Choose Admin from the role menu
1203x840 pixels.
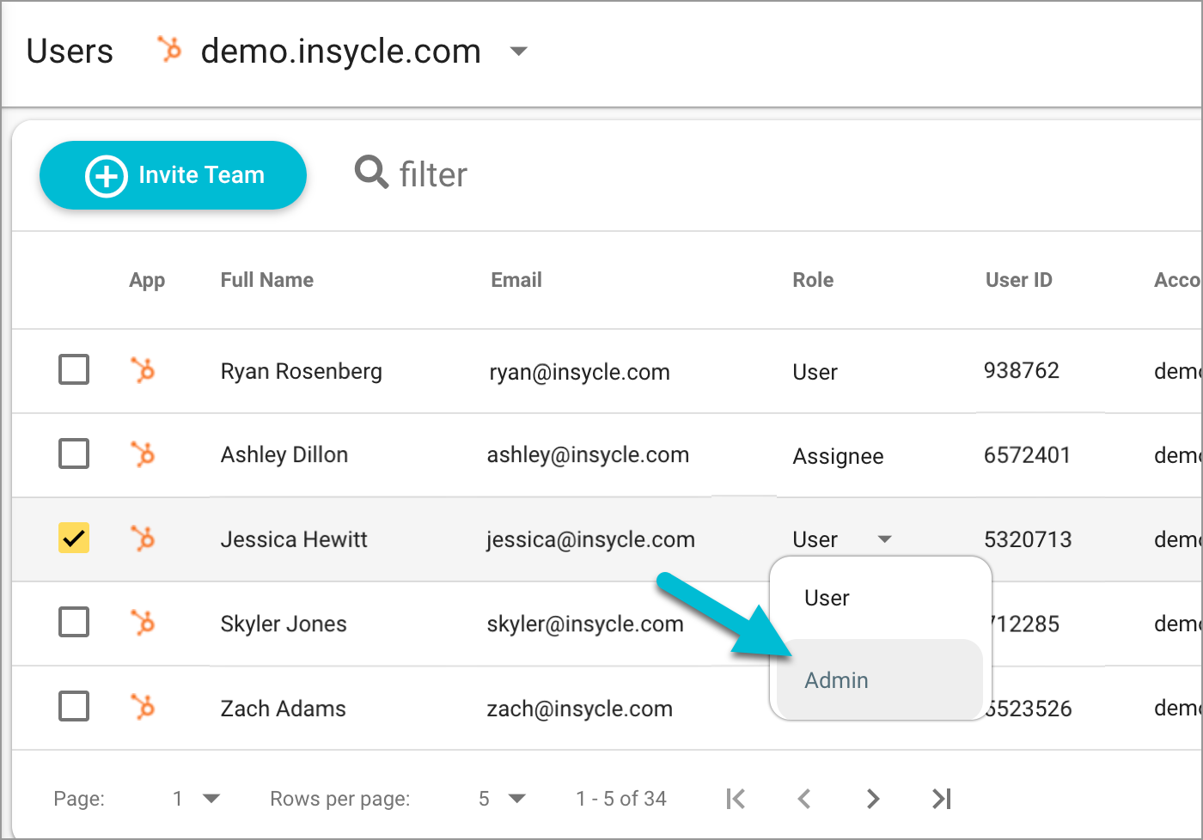click(879, 679)
